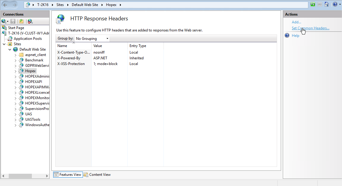Click the Delete Connection icon

point(30,21)
